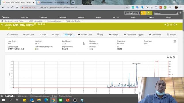
Task: Open a new Chrome tab with the plus button
Action: pos(73,2)
